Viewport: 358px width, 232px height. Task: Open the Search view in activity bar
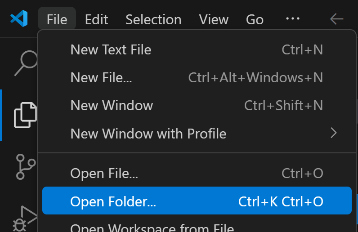pyautogui.click(x=25, y=63)
